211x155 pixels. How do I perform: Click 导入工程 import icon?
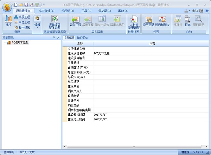(75, 21)
